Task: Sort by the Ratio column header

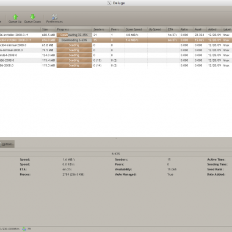Action: 186,29
